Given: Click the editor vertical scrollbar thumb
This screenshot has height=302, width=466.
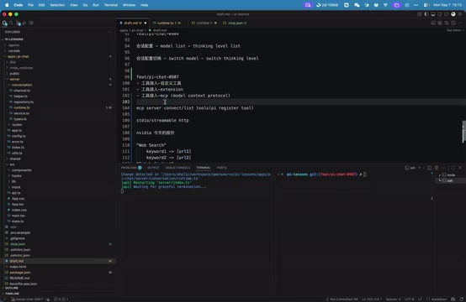Looking at the screenshot, I should pos(463,132).
